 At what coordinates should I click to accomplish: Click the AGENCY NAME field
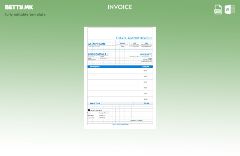(97, 44)
